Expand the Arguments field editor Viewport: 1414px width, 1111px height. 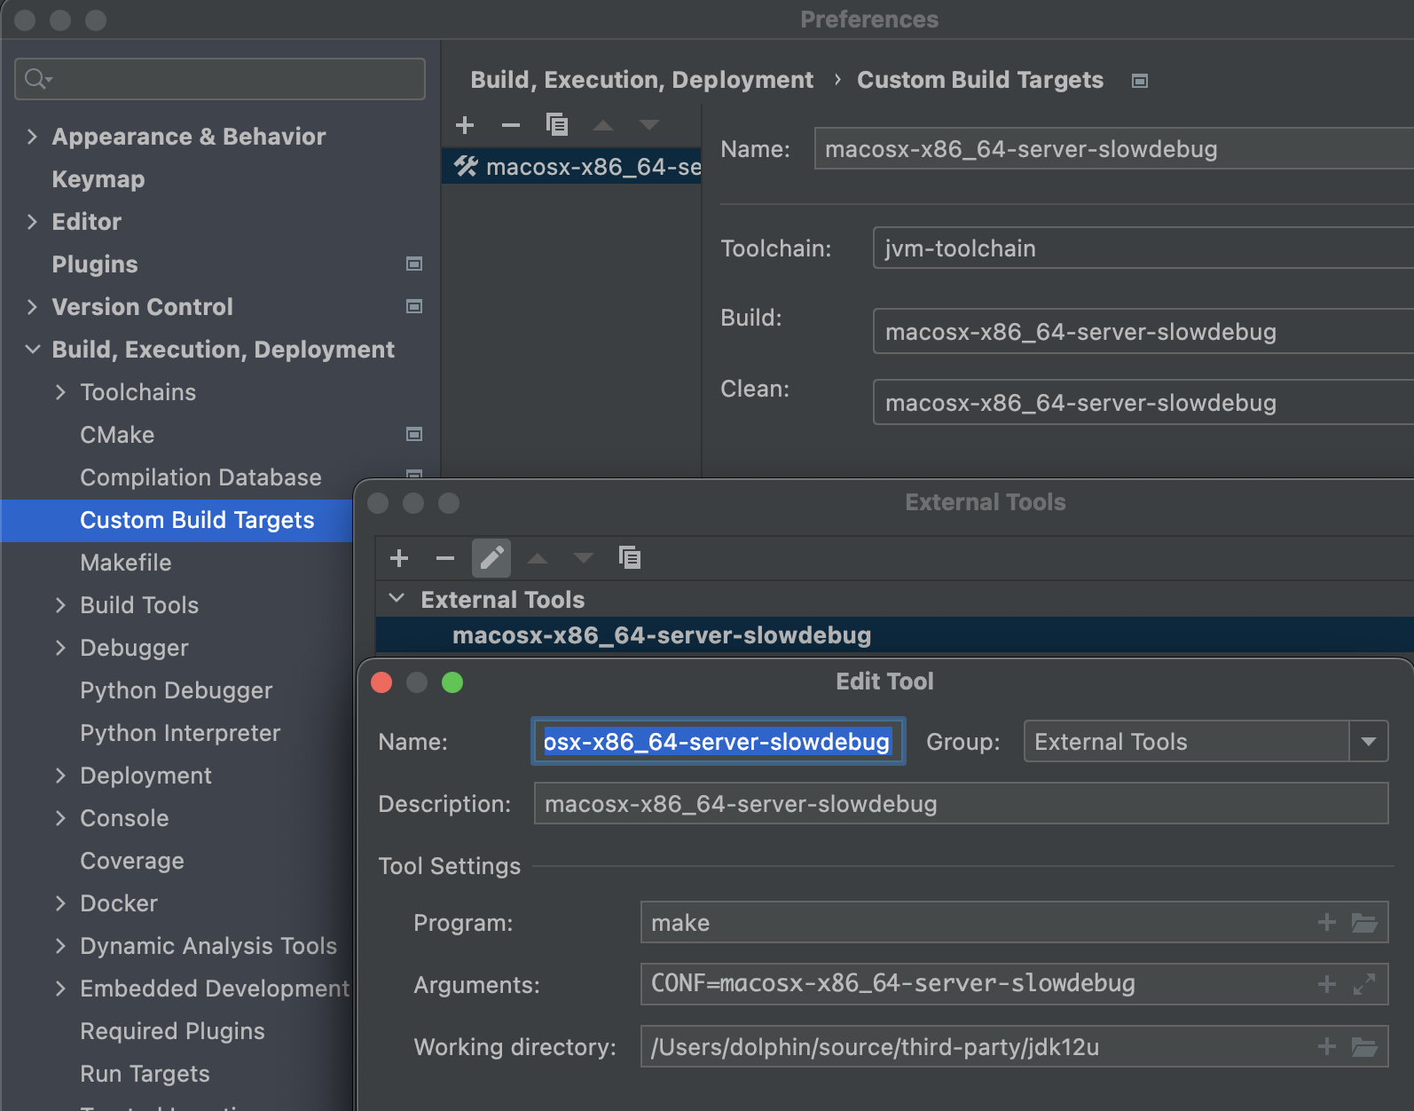1364,984
